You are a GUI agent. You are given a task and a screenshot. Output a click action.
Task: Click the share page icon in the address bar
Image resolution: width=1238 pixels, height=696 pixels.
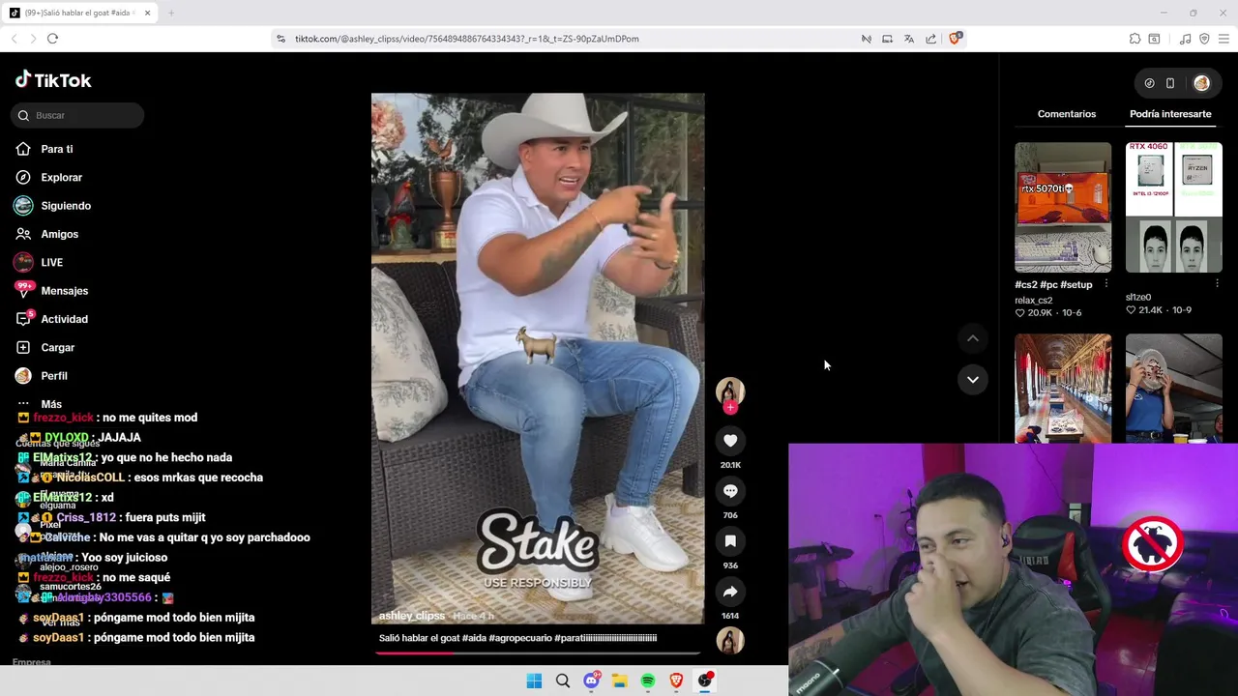(930, 39)
